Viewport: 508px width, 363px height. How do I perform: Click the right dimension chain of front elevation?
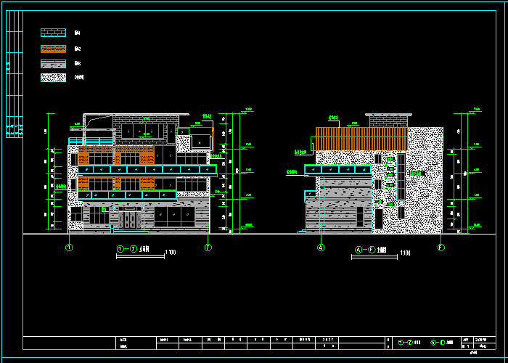pyautogui.click(x=231, y=173)
